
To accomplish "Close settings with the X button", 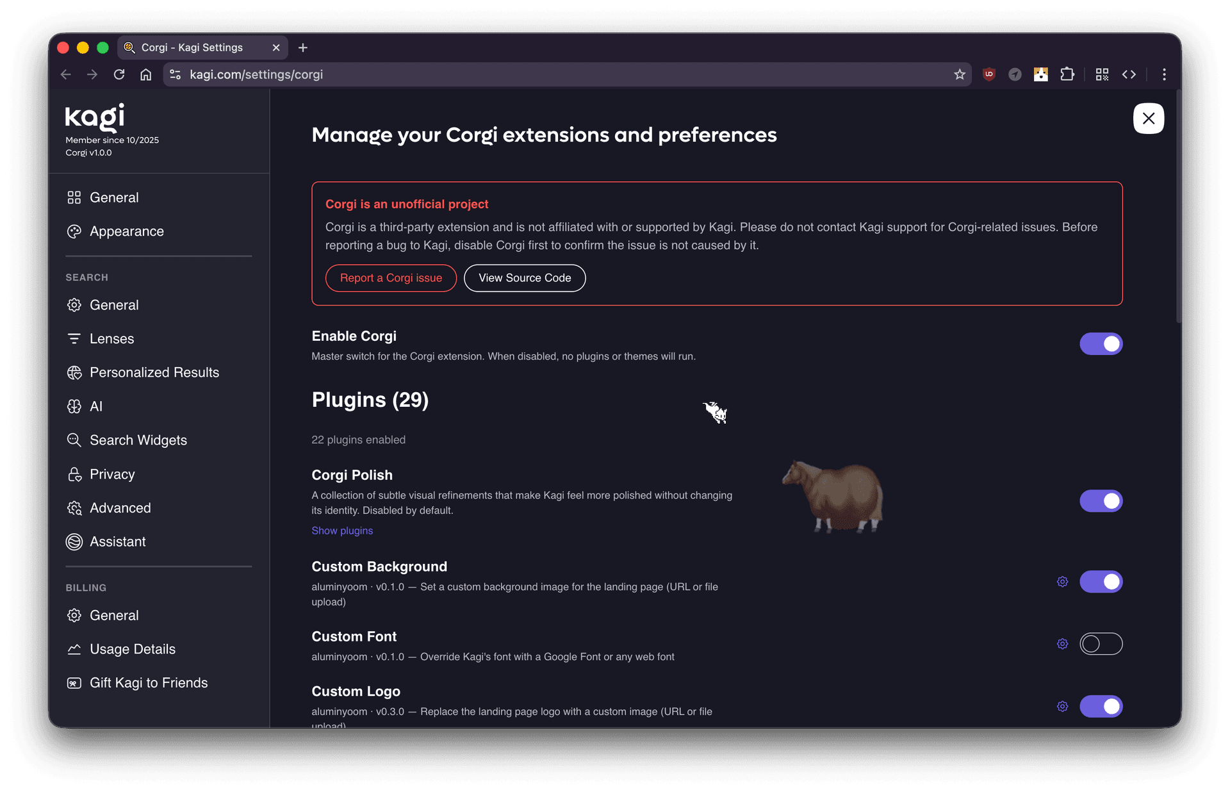I will tap(1149, 119).
